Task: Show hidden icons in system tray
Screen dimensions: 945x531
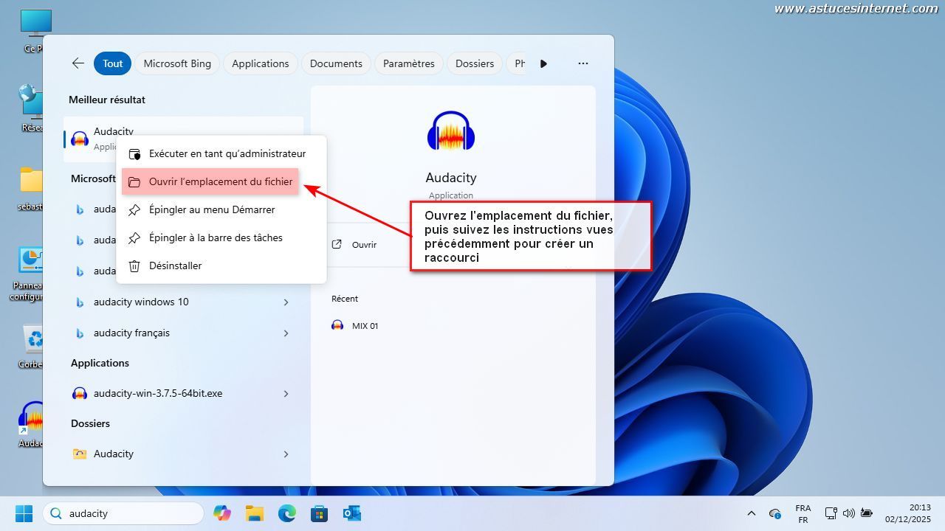Action: coord(752,513)
